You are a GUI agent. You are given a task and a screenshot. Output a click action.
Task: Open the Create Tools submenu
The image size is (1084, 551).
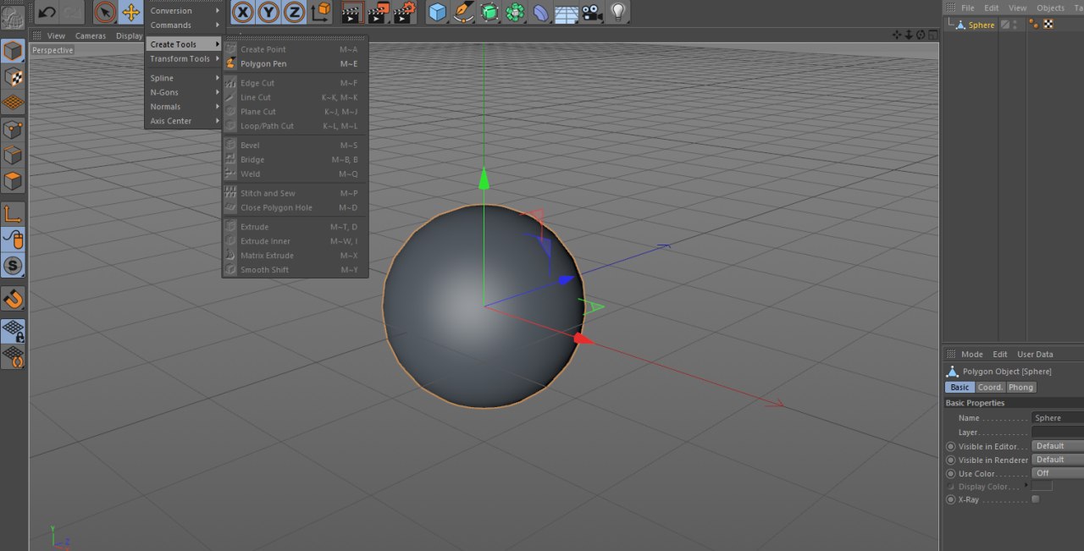coord(185,44)
